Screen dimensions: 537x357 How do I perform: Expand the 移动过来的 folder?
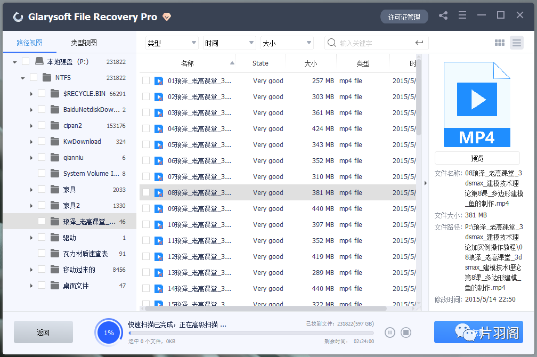tap(31, 270)
